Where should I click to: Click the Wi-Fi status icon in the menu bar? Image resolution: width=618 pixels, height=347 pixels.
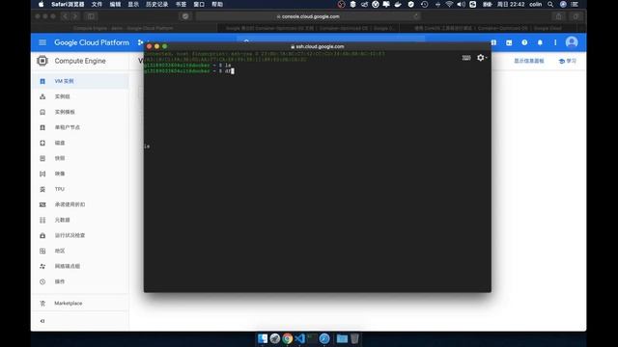[449, 4]
